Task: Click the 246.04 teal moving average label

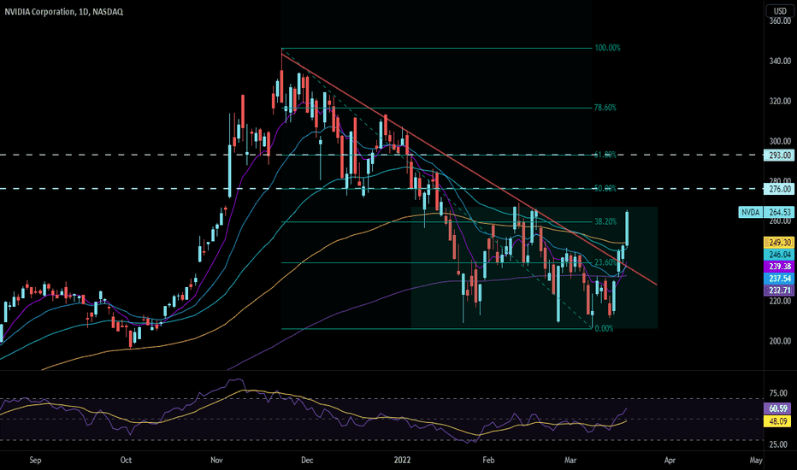Action: point(780,254)
